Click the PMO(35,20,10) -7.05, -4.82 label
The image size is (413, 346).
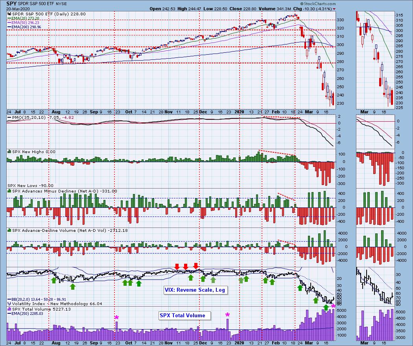point(43,118)
